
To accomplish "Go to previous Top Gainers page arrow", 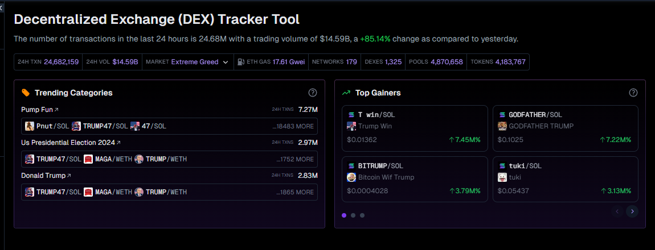I will 617,211.
